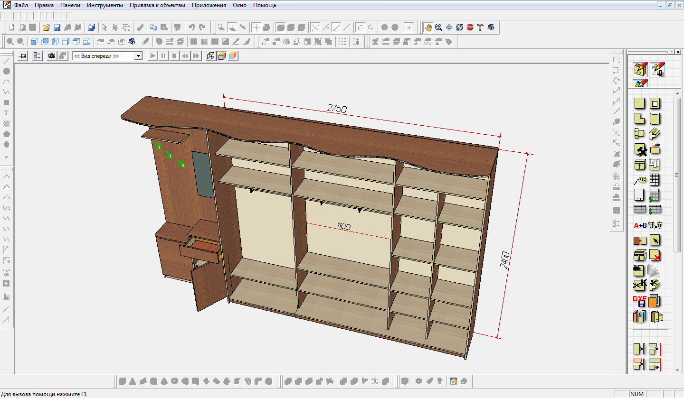Open the Инструменты menu
This screenshot has width=684, height=398.
(104, 5)
